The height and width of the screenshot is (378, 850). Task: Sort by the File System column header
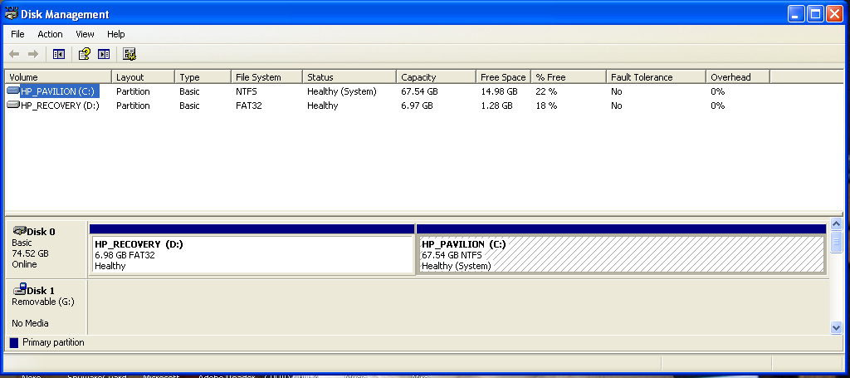[x=266, y=77]
